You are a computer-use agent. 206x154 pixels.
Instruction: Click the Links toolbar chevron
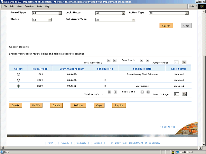(x=196, y=6)
